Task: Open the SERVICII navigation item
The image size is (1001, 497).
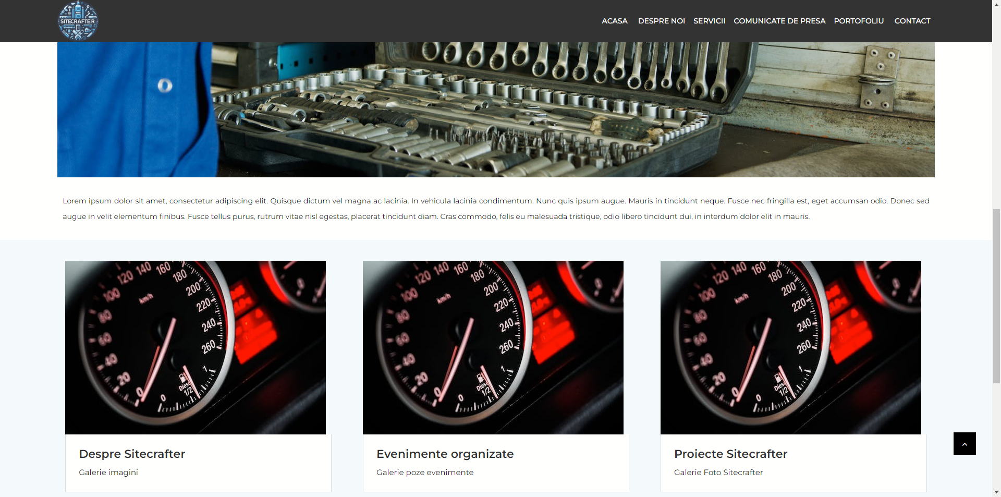Action: 709,21
